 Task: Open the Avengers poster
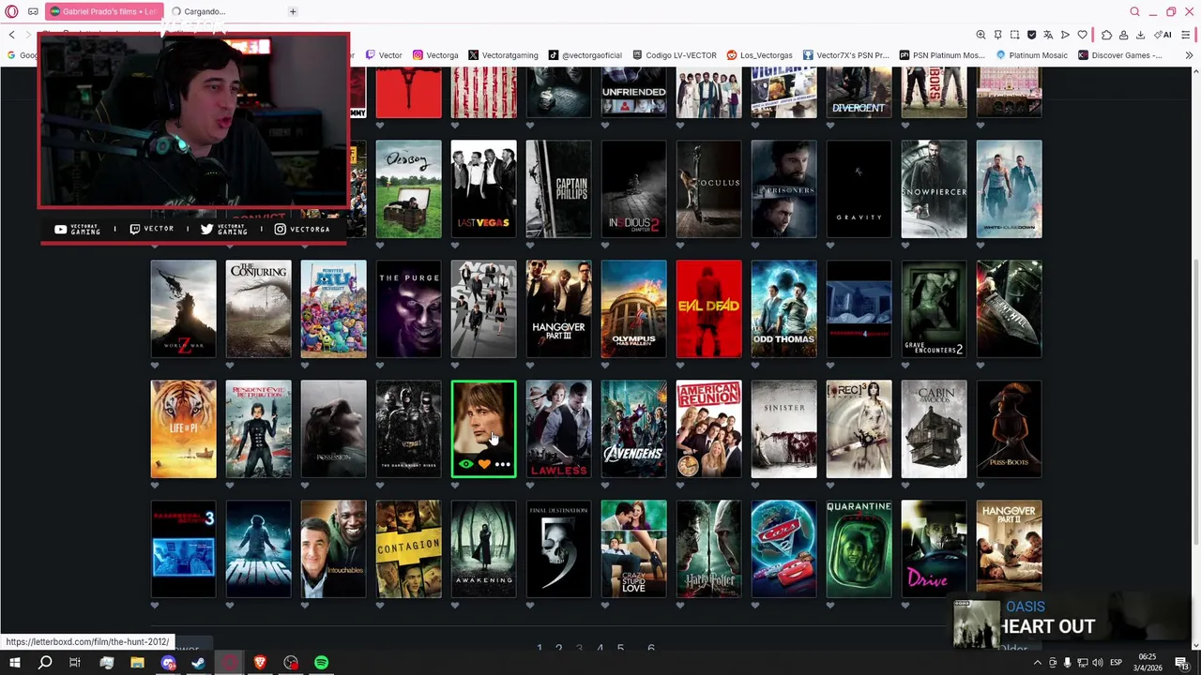pos(633,429)
